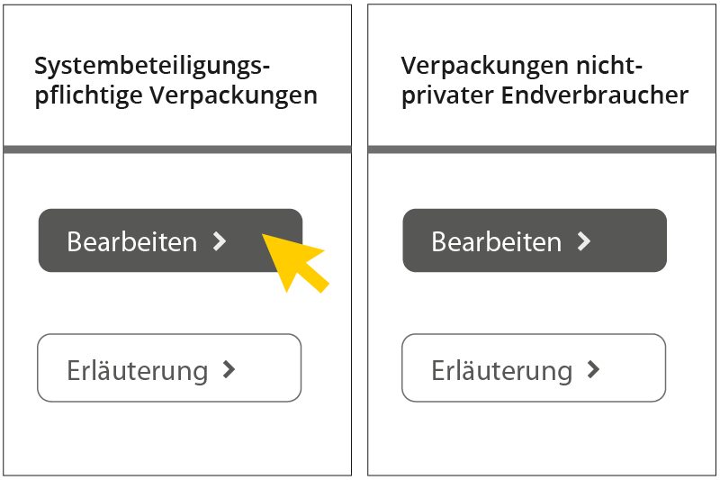
Task: Show Erläuterung for nicht-privater Endverbraucher packaging
Action: tap(533, 367)
